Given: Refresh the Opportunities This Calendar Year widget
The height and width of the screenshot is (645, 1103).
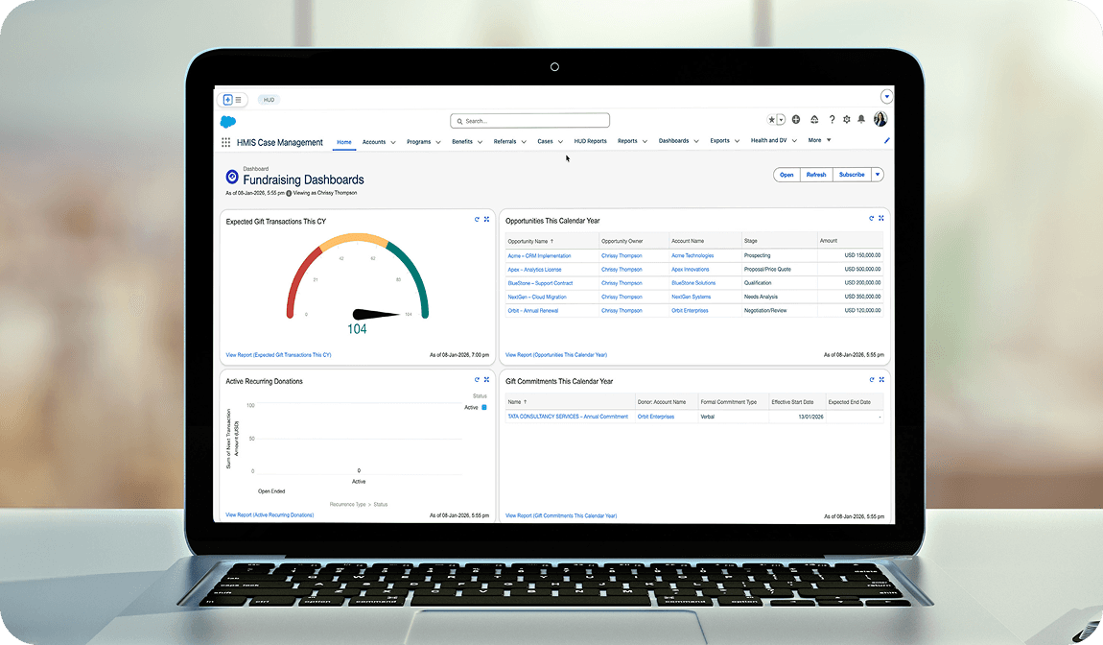Looking at the screenshot, I should tap(872, 218).
